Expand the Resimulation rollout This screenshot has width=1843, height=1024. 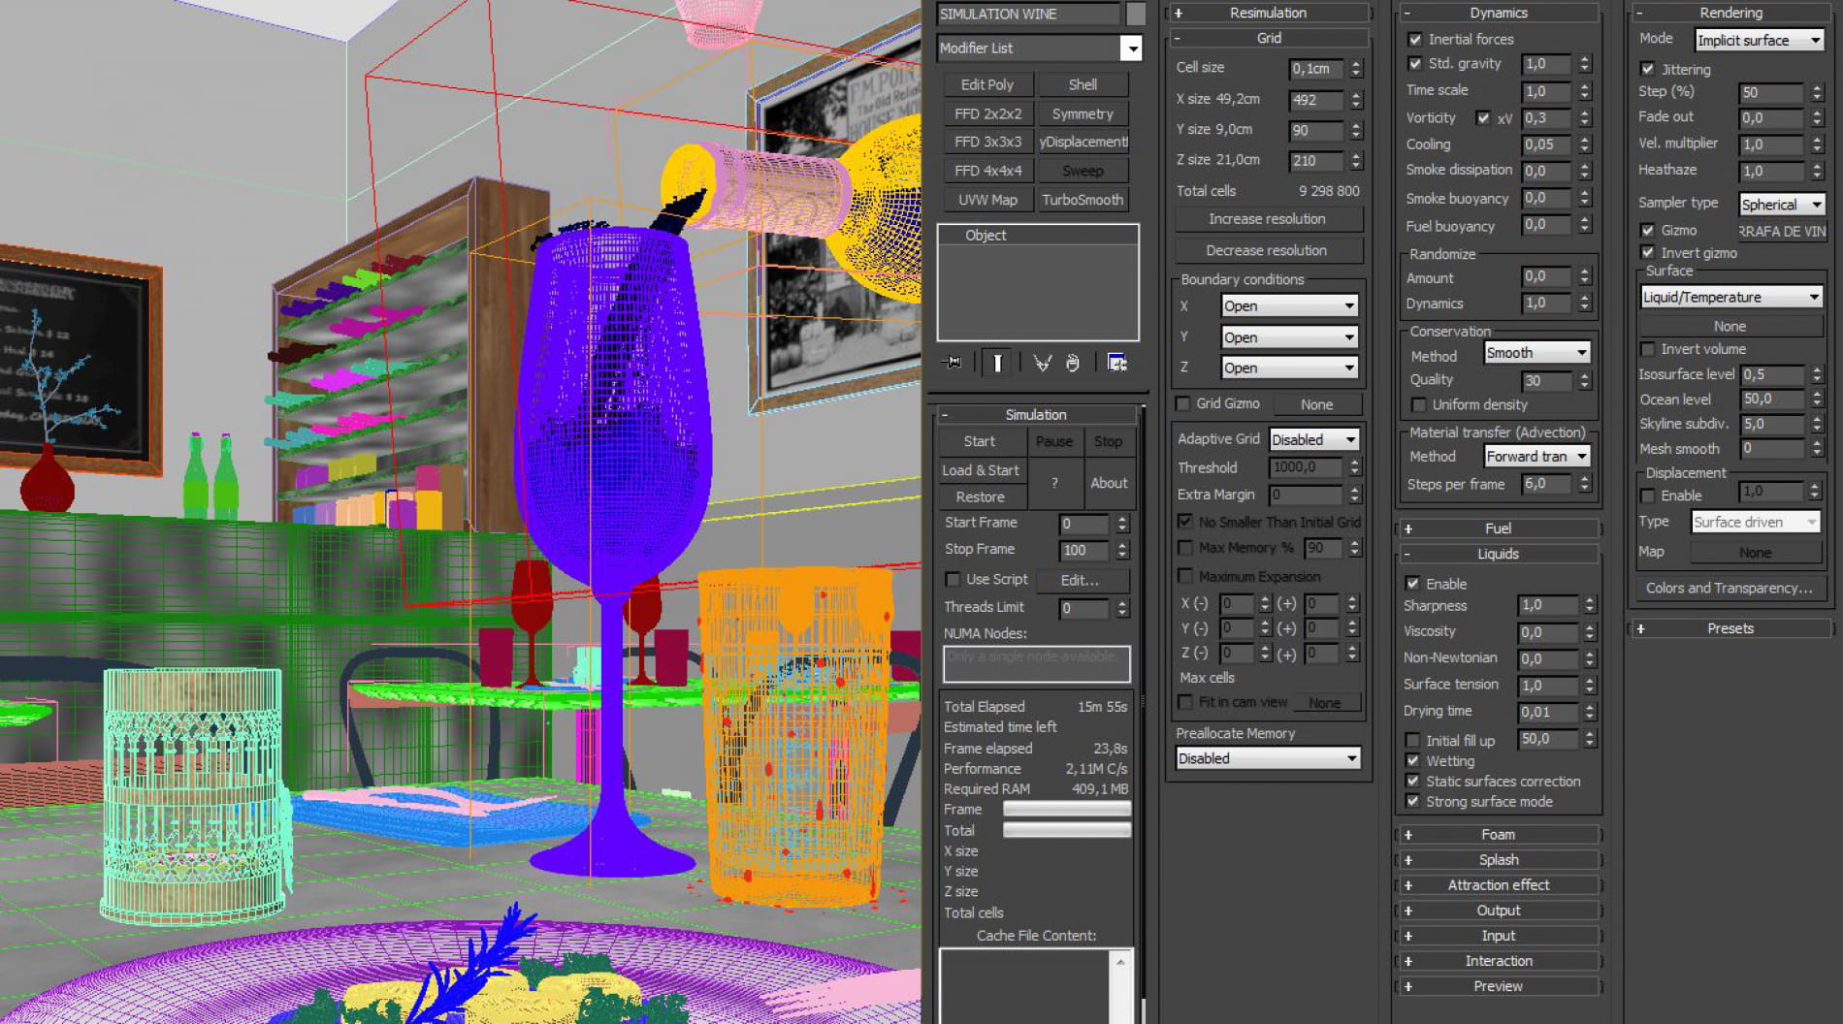click(x=1268, y=13)
